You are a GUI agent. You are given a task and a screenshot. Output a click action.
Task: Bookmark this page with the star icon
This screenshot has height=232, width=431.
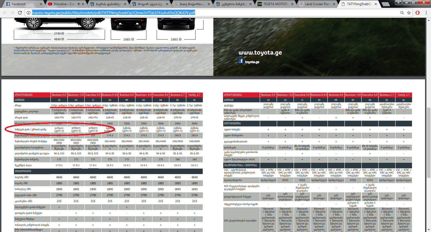(x=409, y=13)
